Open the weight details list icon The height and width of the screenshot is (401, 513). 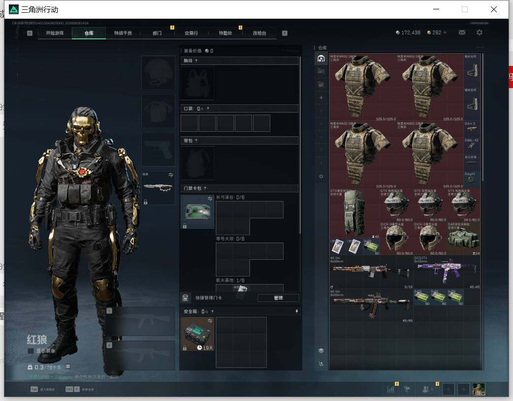pos(67,367)
